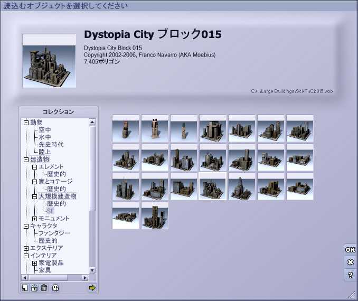Viewport: 358px width, 301px height.
Task: Click the yellow arrow icon
Action: (x=92, y=288)
